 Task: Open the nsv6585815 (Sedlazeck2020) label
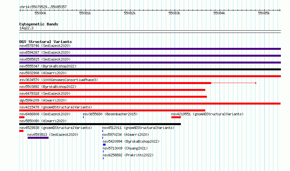[x=45, y=59]
